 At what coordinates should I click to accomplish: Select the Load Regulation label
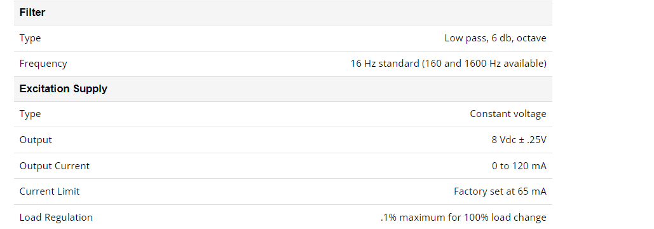tap(56, 218)
